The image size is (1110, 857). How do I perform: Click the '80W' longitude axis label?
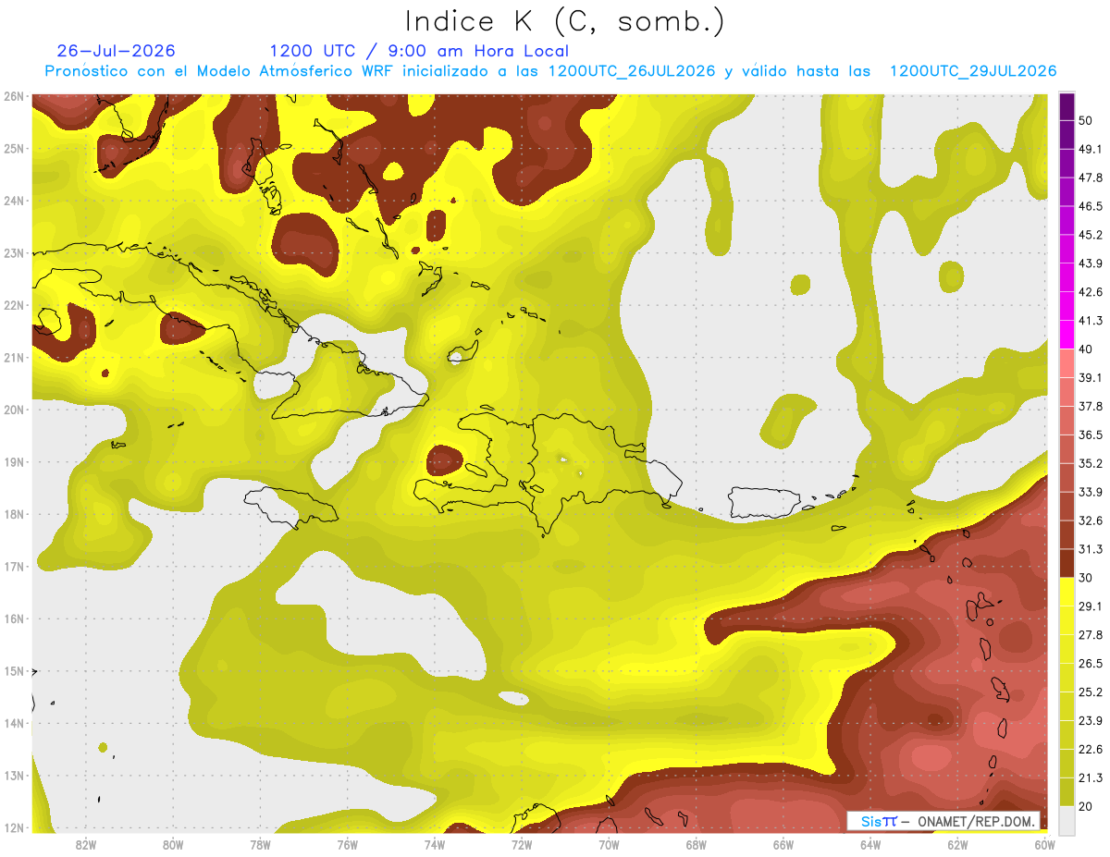173,844
